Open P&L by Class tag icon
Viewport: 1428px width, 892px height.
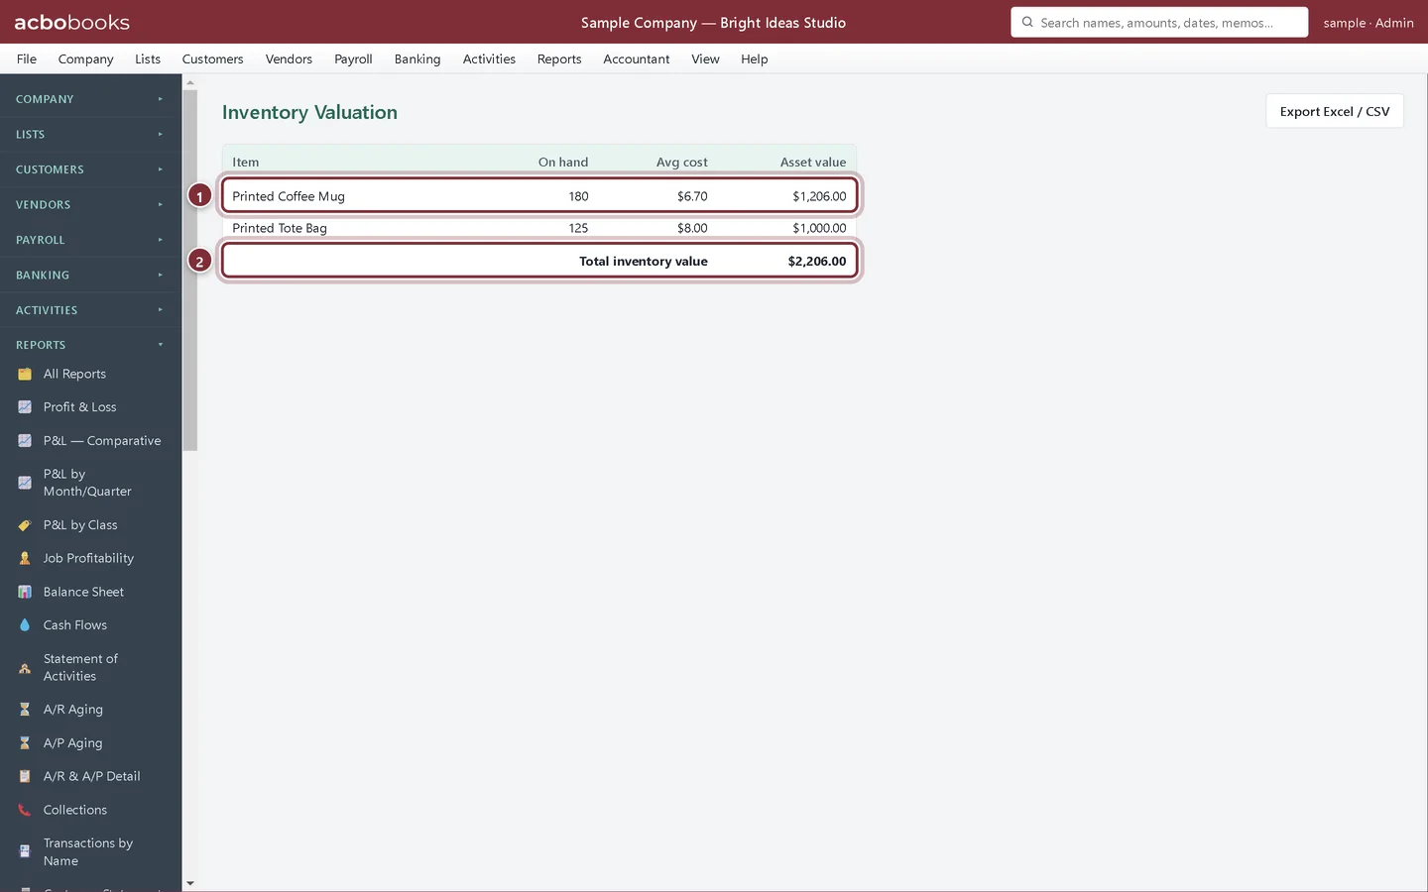(25, 525)
